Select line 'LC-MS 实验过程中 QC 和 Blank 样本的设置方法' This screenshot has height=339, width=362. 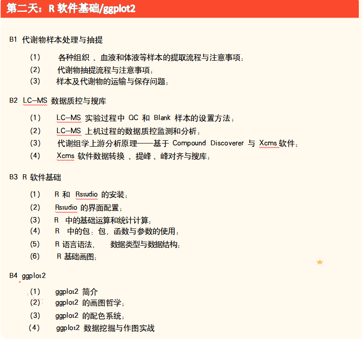145,118
